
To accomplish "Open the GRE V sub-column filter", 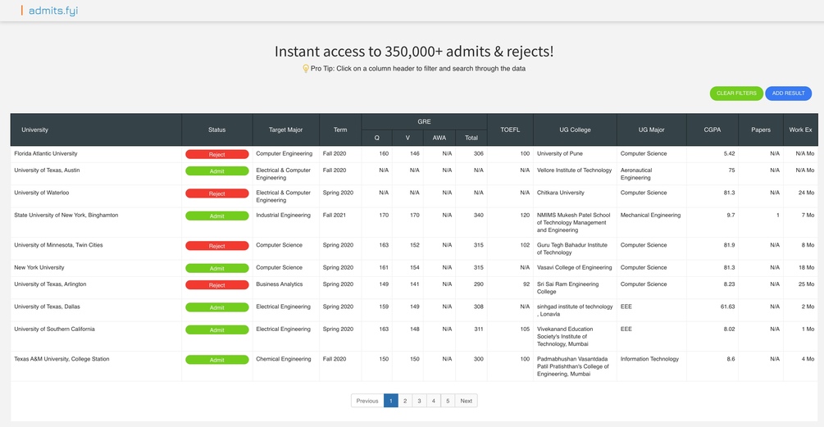I will pos(407,138).
